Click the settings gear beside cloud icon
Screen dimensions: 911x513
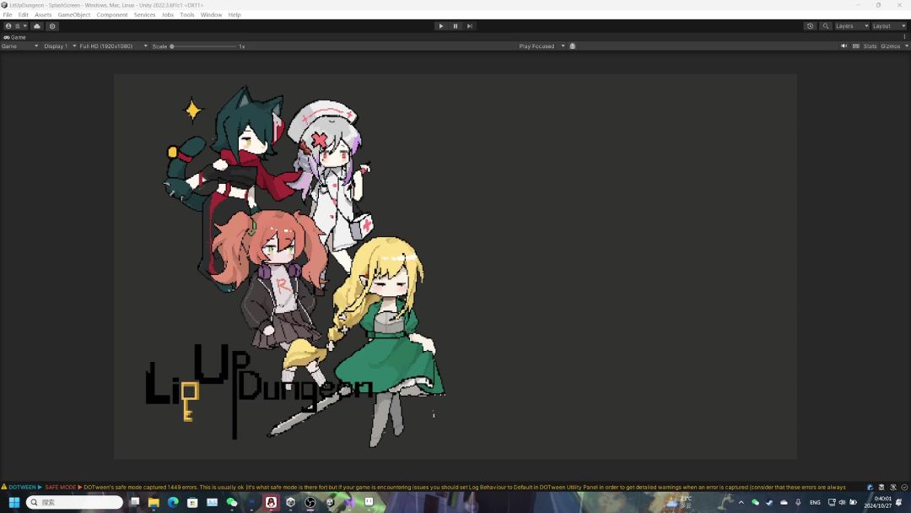tap(52, 26)
